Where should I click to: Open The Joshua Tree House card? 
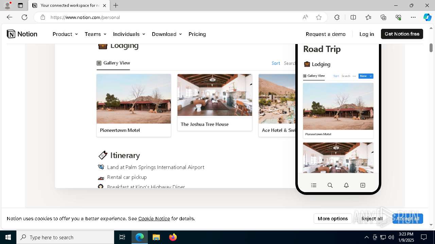[215, 102]
